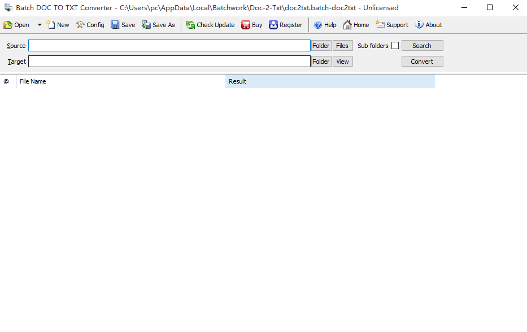Image resolution: width=527 pixels, height=332 pixels.
Task: Run Check Update
Action: [x=210, y=25]
